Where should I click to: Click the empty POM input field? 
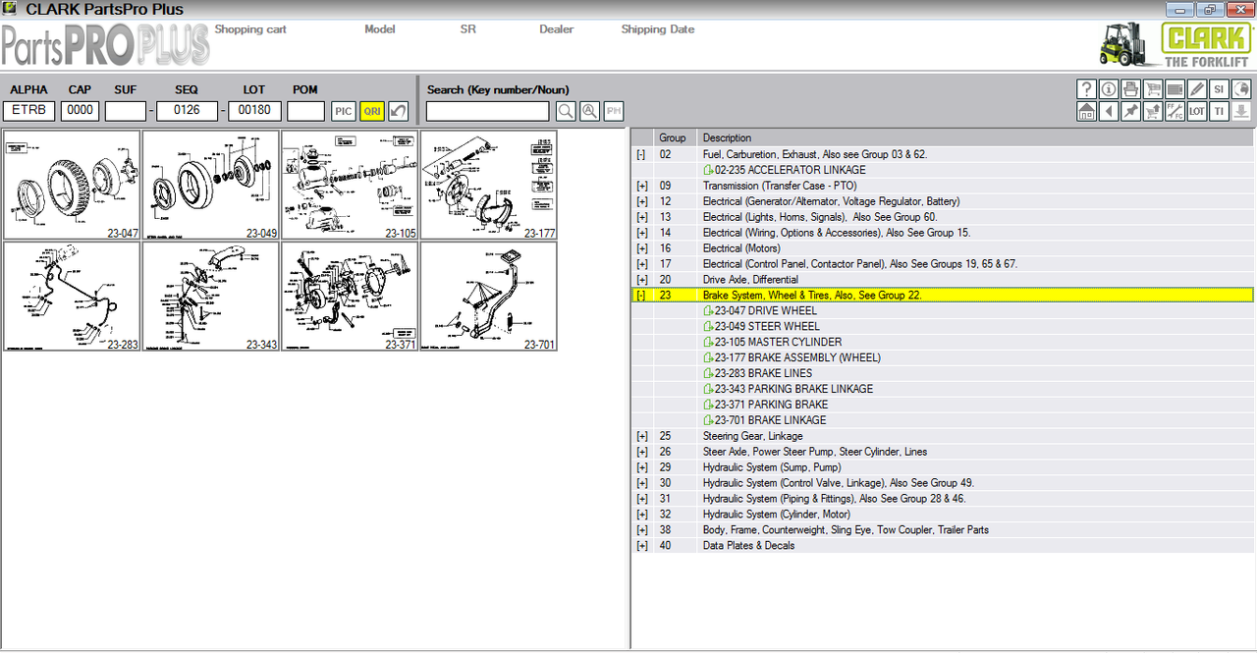click(x=305, y=111)
